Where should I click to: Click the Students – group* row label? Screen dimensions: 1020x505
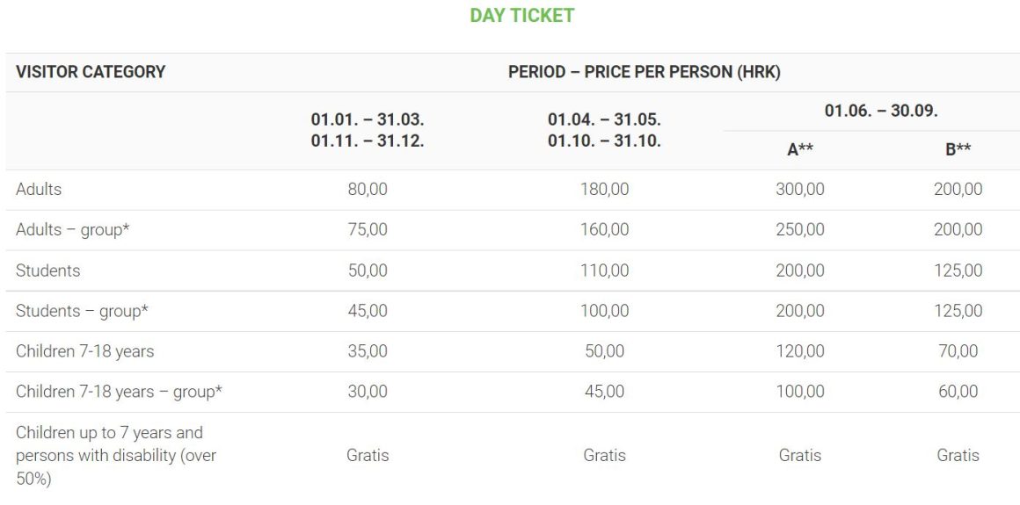click(82, 311)
